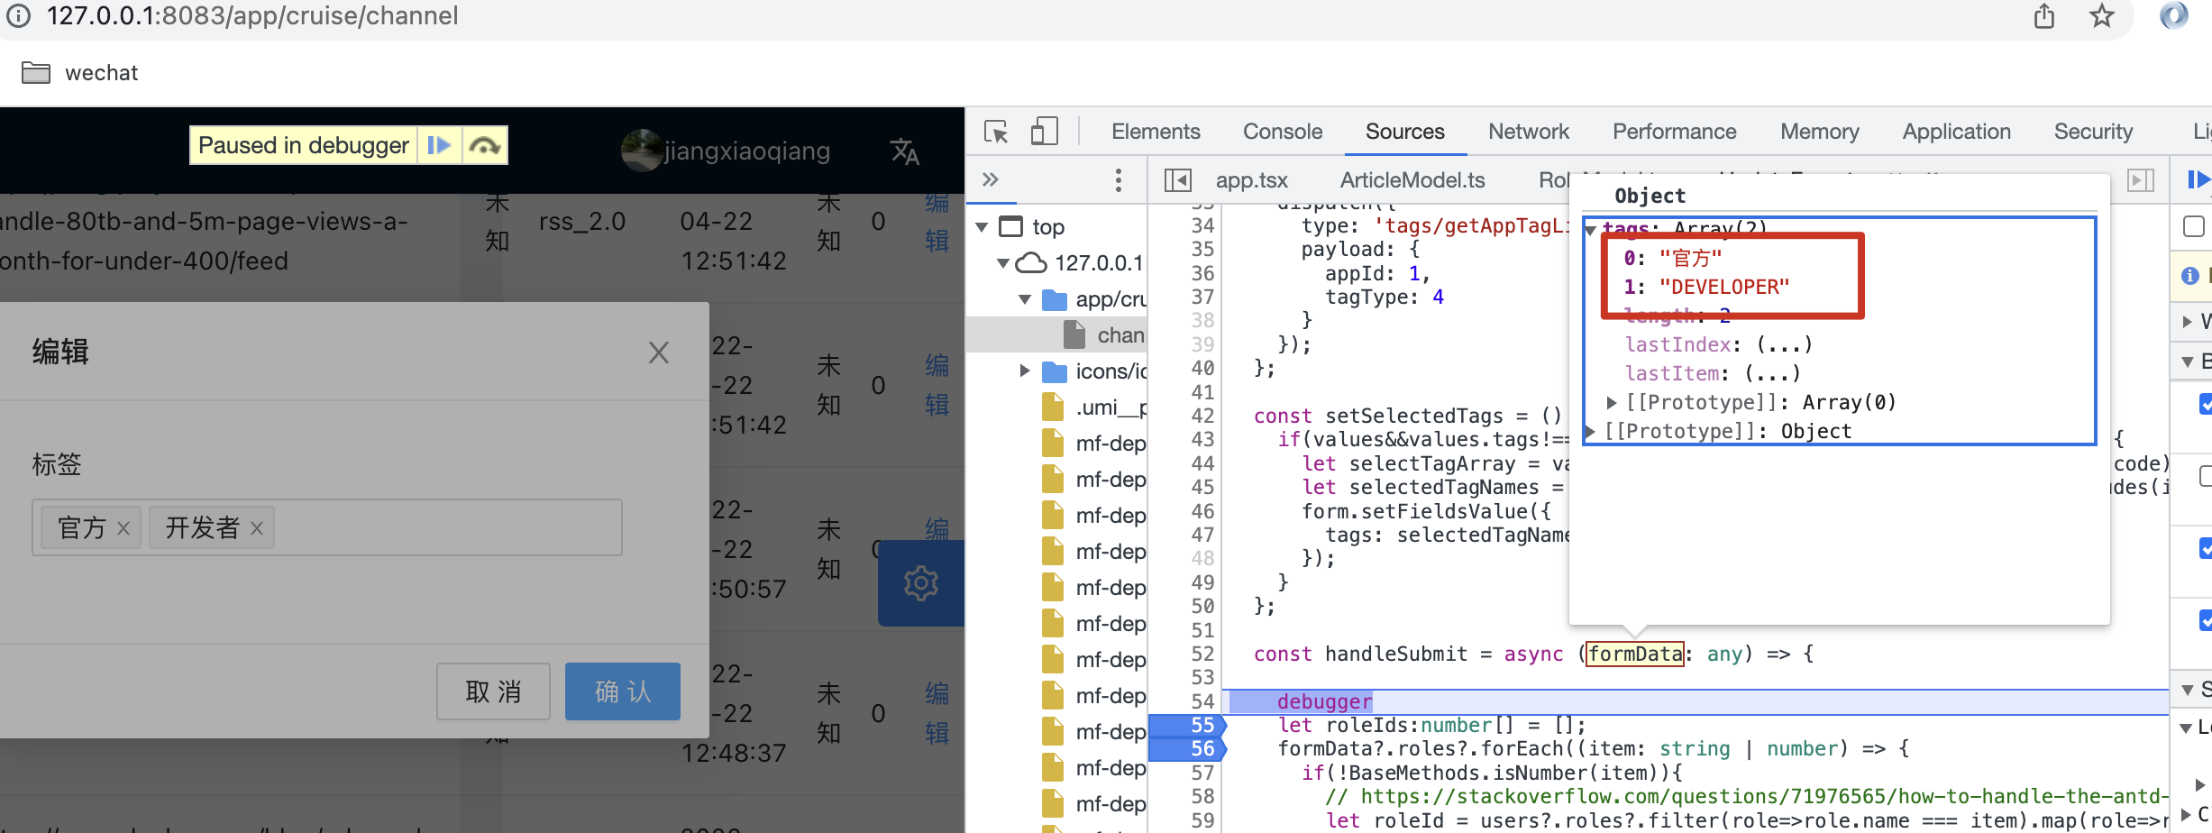Click the 确认 confirm button in the dialog
2212x833 pixels.
point(622,691)
